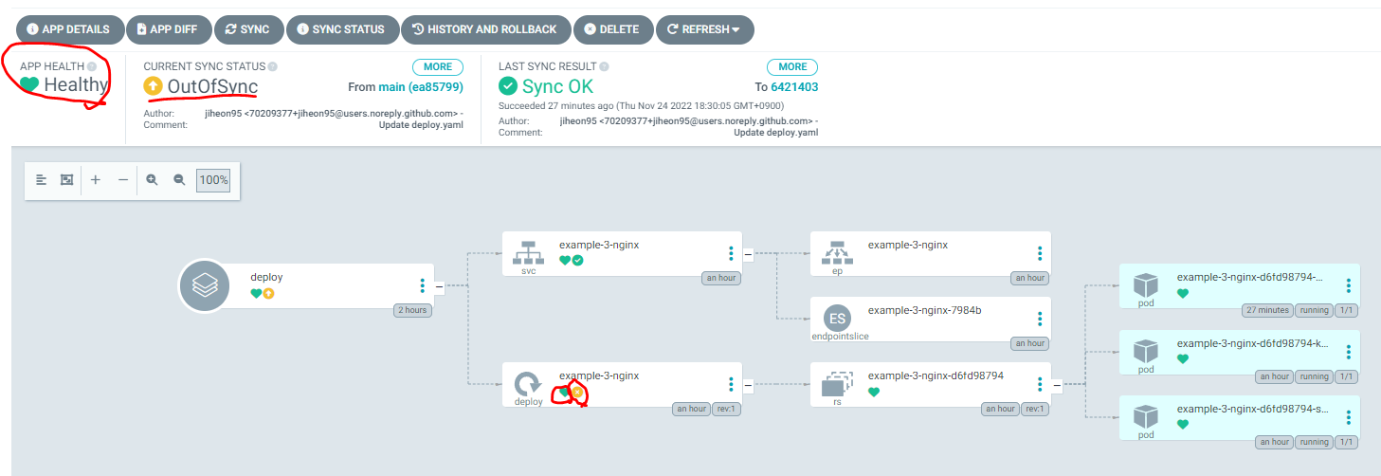The height and width of the screenshot is (476, 1381).
Task: Zoom in on the resource tree
Action: (152, 179)
